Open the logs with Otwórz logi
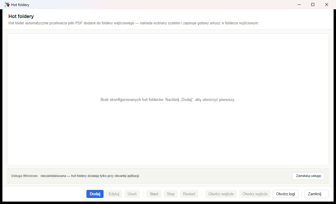This screenshot has height=204, width=336. (285, 194)
